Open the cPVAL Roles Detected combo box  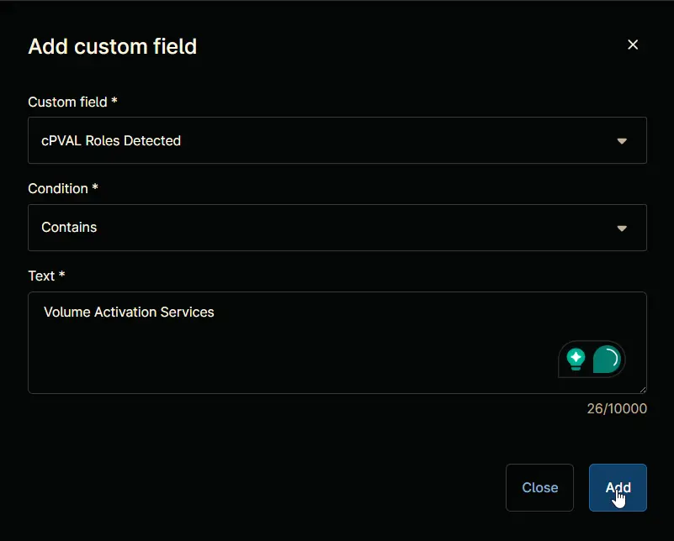coord(337,140)
